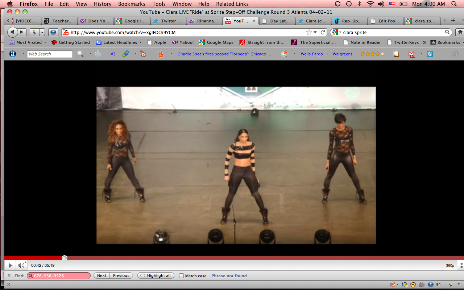Play the YouTube video
This screenshot has height=290, width=464.
(x=11, y=265)
